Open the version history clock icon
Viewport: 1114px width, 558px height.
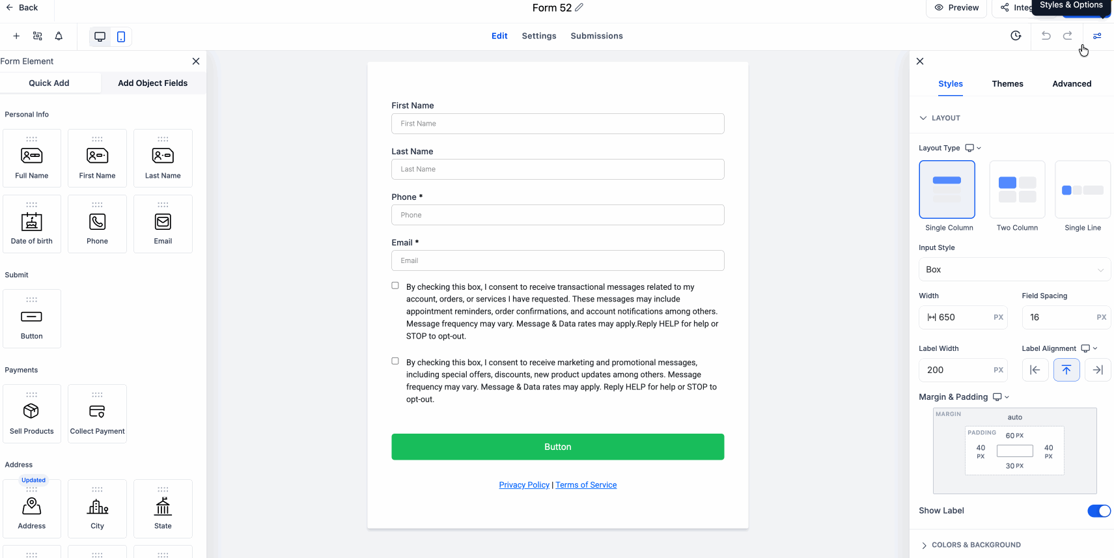[x=1016, y=36]
